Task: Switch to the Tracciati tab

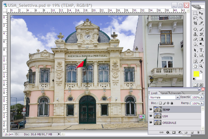Action: (176, 93)
